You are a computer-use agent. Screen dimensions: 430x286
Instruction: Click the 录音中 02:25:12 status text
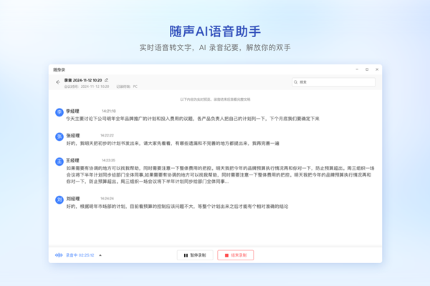tap(80, 255)
